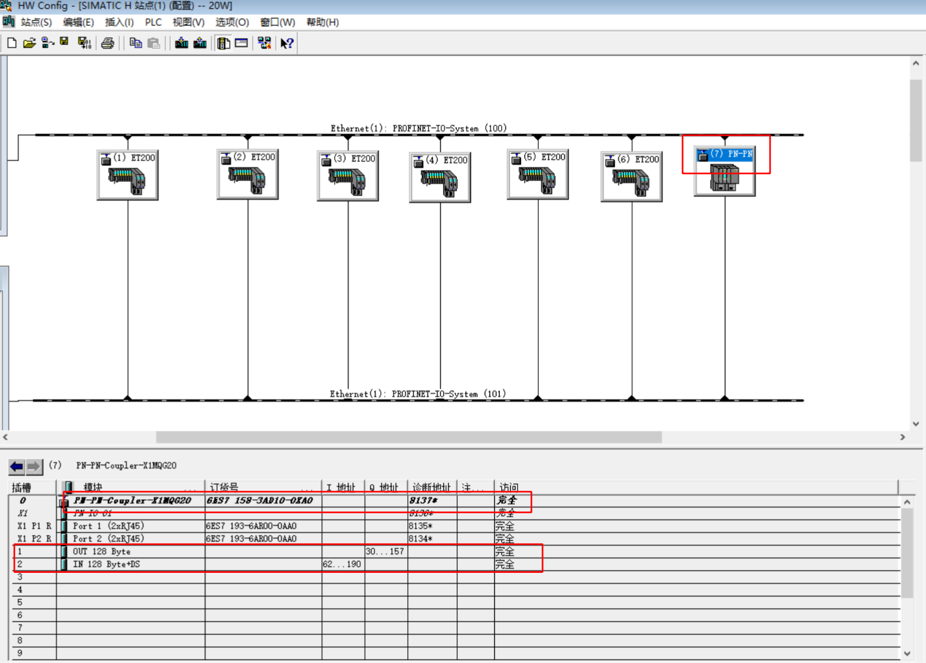Download to module using the download icon

coord(181,43)
